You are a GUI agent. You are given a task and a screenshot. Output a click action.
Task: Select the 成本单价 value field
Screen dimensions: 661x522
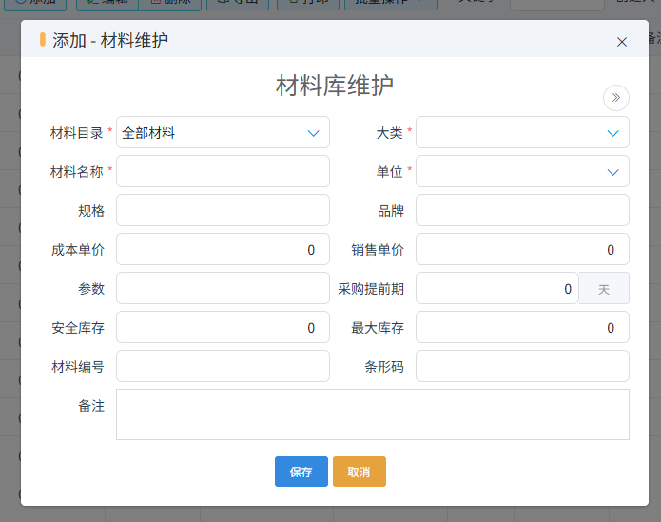(223, 249)
